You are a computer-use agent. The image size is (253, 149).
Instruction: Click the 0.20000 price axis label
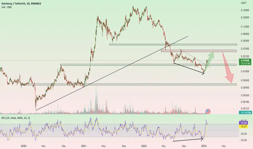pyautogui.click(x=245, y=17)
